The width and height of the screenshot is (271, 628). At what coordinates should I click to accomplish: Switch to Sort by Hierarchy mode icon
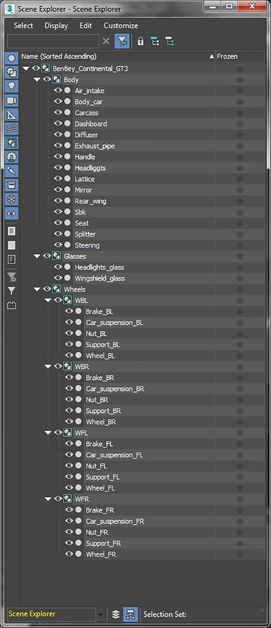pos(130,614)
